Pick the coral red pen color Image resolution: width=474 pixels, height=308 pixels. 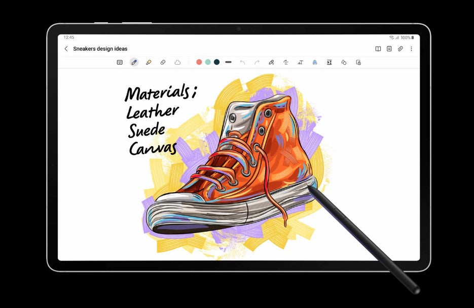coord(199,62)
